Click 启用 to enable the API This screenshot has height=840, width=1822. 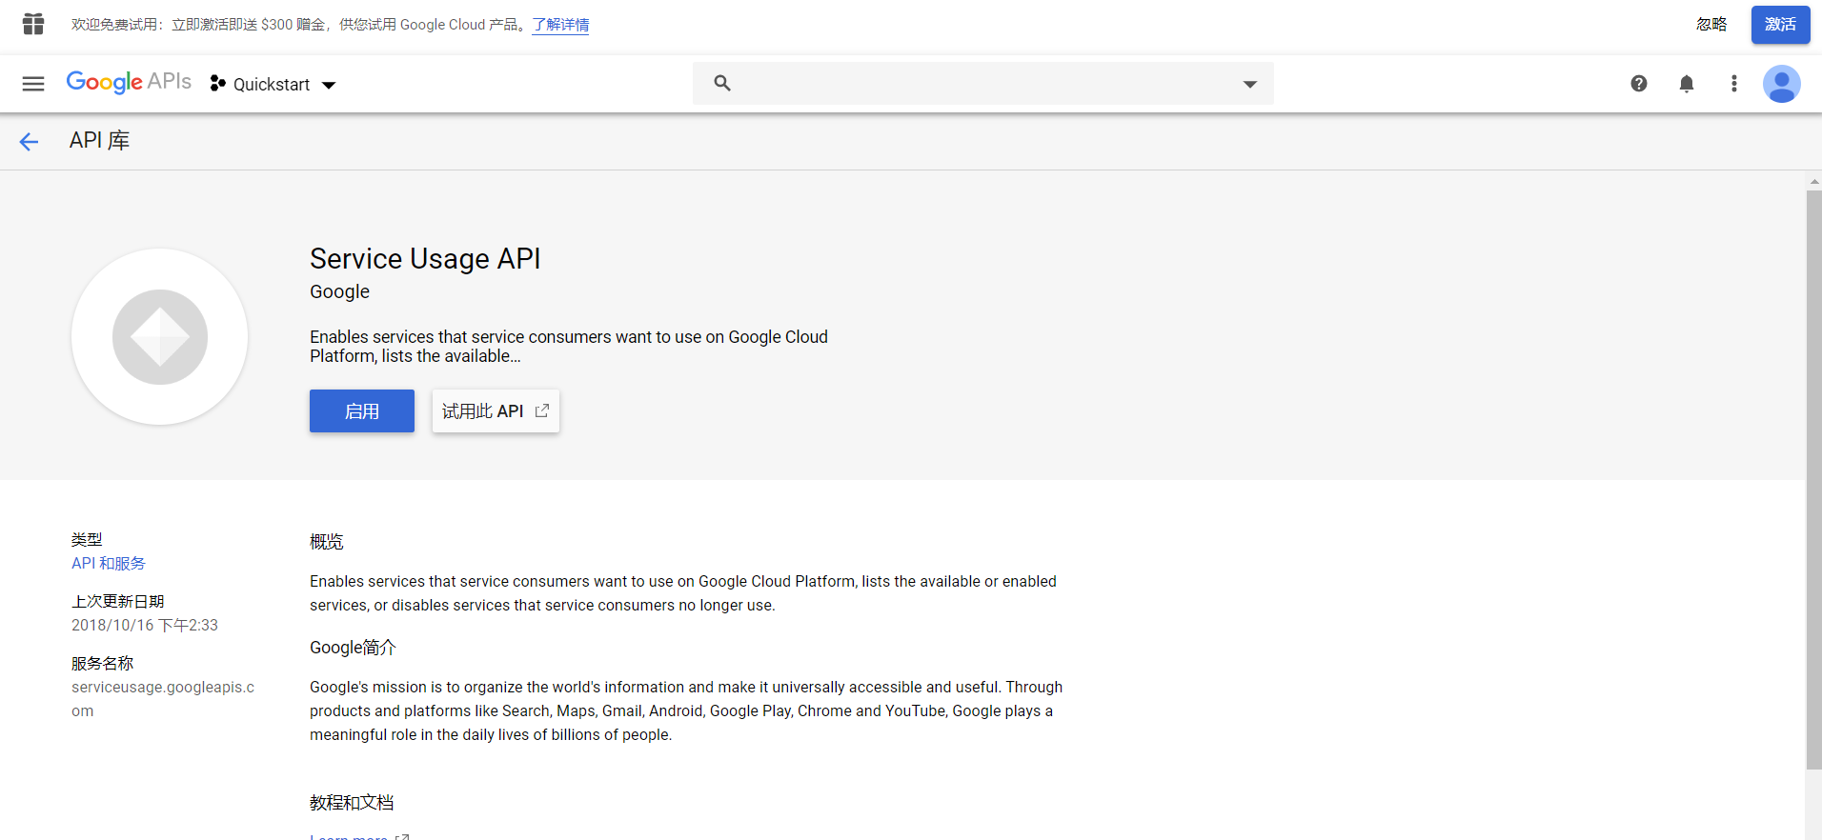click(x=362, y=411)
